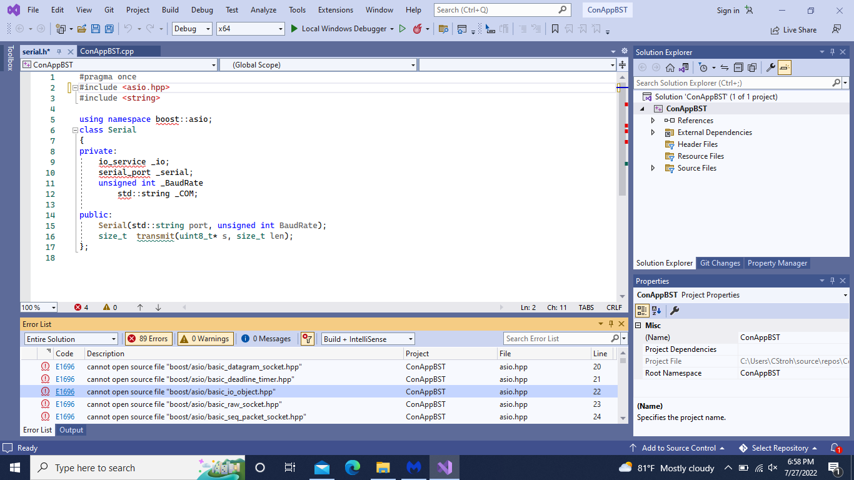Toggle auto-hide pin on Error List panel
The image size is (854, 480).
(x=611, y=324)
